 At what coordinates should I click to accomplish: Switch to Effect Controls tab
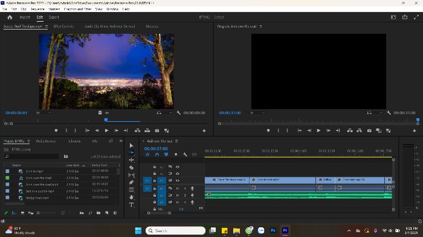(x=63, y=27)
